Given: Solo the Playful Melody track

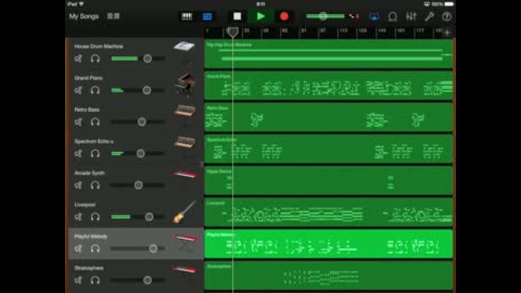Looking at the screenshot, I should coord(96,249).
